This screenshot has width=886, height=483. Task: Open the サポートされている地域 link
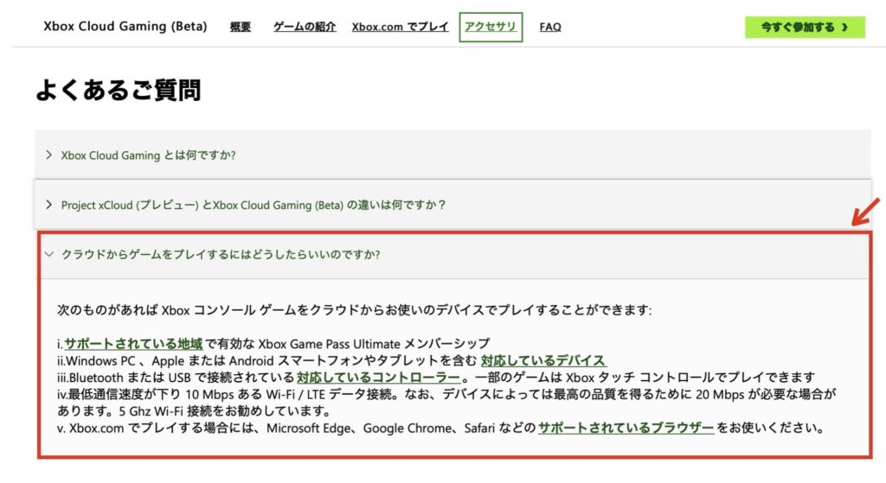[x=133, y=343]
